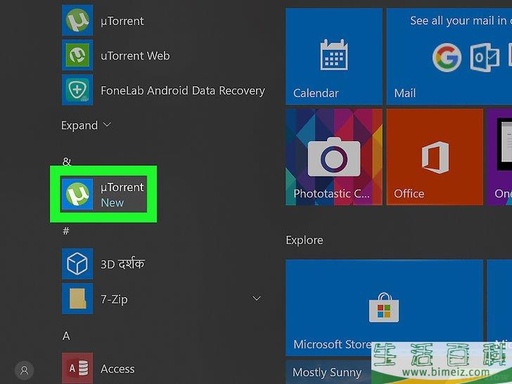Open FoneLab Android Data Recovery icon

77,90
